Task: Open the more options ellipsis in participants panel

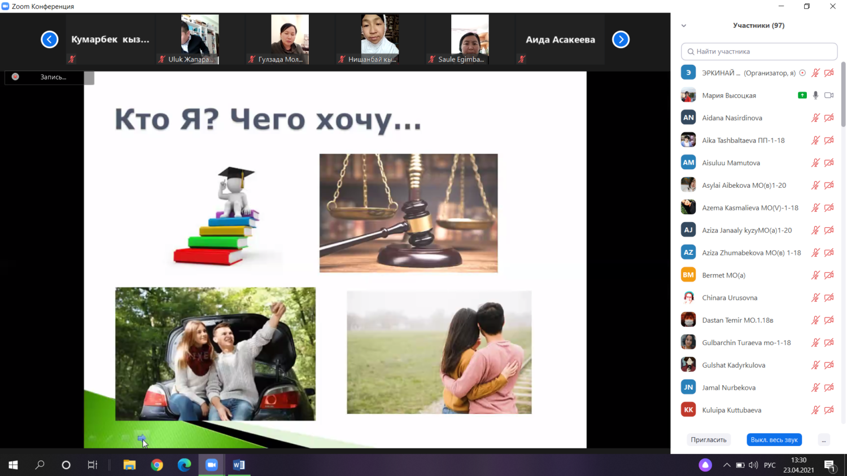Action: pyautogui.click(x=824, y=440)
